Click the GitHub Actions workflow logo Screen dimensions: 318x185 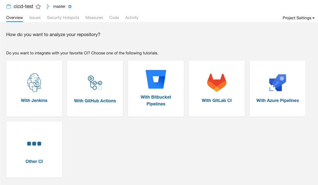[x=95, y=83]
